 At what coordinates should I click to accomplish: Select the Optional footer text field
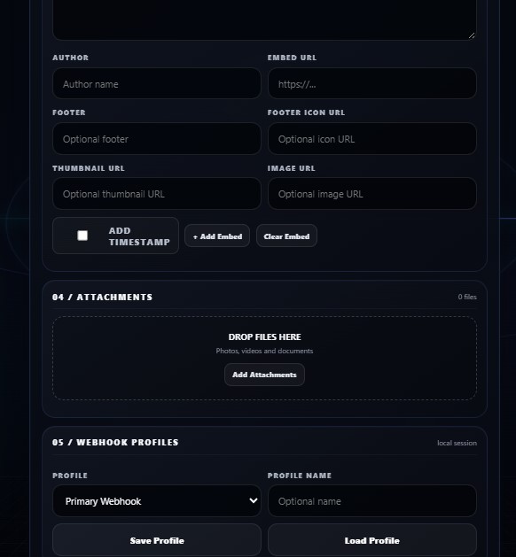(x=156, y=138)
